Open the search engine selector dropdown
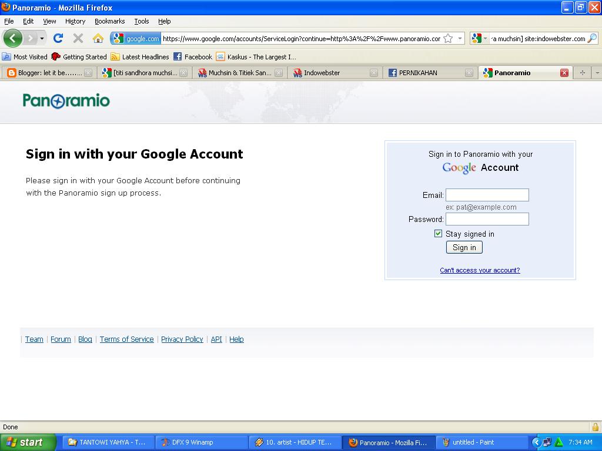The width and height of the screenshot is (602, 451). 479,38
